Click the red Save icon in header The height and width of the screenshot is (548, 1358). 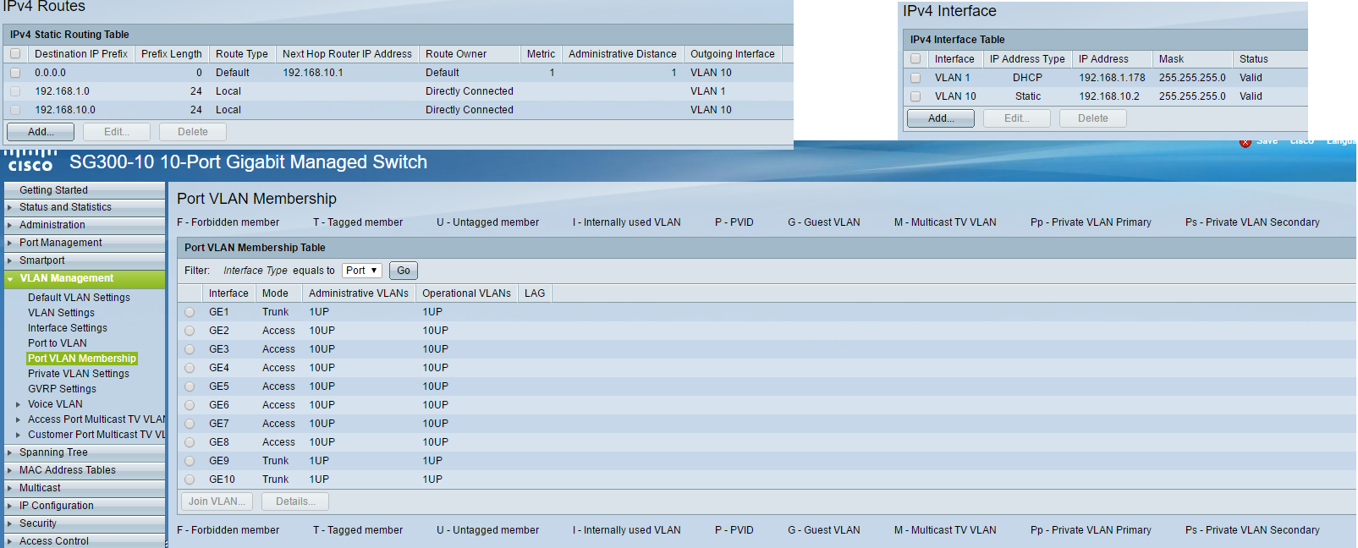pyautogui.click(x=1245, y=142)
